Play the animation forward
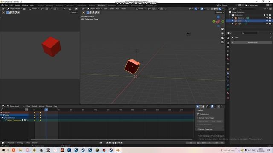The height and width of the screenshot is (153, 273). coord(116,143)
